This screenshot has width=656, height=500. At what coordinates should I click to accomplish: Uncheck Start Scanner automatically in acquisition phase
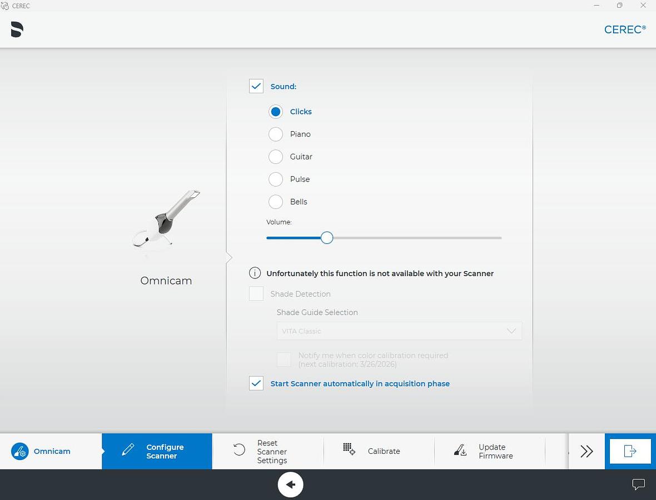(256, 383)
